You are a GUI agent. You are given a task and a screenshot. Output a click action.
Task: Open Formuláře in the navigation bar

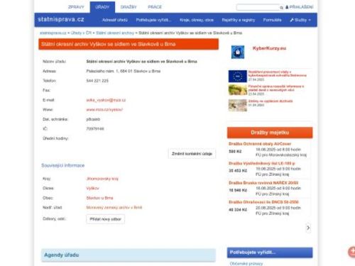(x=272, y=20)
